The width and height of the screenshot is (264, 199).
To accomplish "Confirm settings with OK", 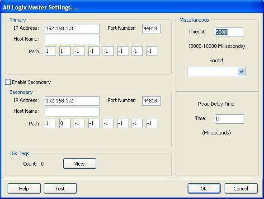I will 204,189.
